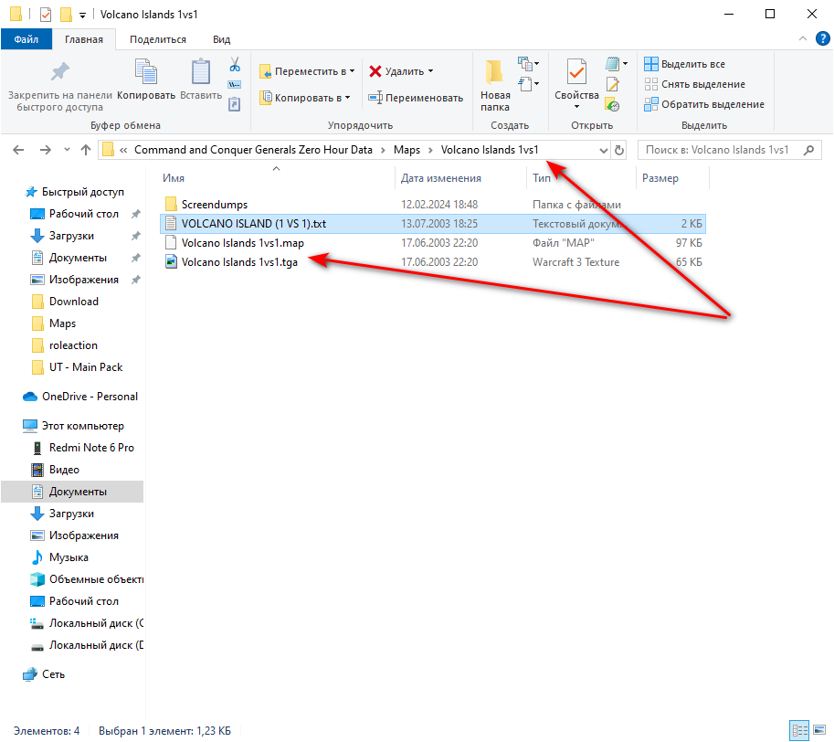The image size is (834, 742).
Task: Click the search magnifier icon
Action: point(809,150)
